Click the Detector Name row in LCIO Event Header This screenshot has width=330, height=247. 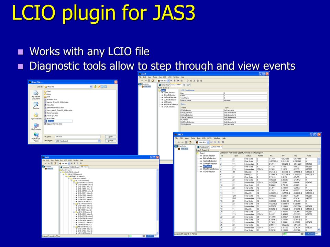(x=223, y=101)
